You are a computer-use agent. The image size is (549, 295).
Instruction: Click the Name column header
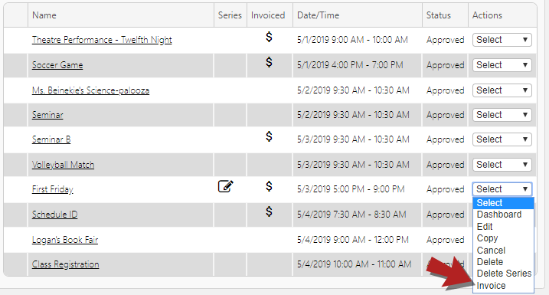pos(44,15)
